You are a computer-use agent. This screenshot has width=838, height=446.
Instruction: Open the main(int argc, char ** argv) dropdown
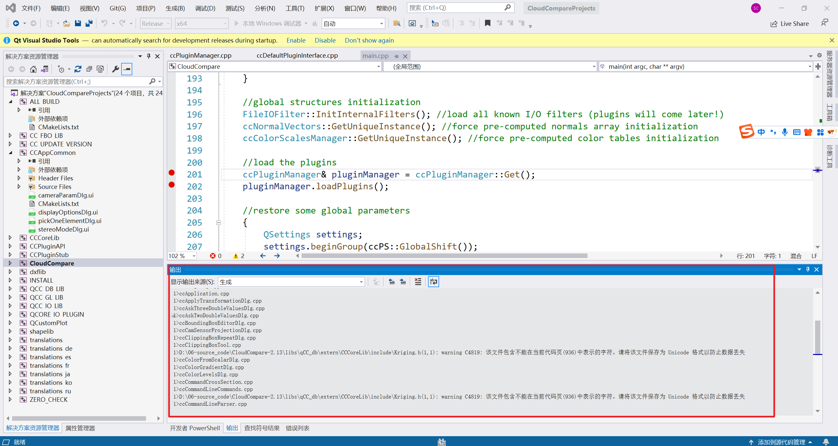coord(706,66)
